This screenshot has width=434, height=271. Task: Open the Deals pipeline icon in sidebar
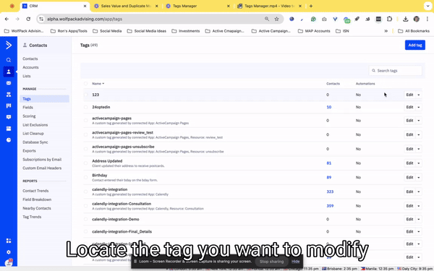point(9,106)
